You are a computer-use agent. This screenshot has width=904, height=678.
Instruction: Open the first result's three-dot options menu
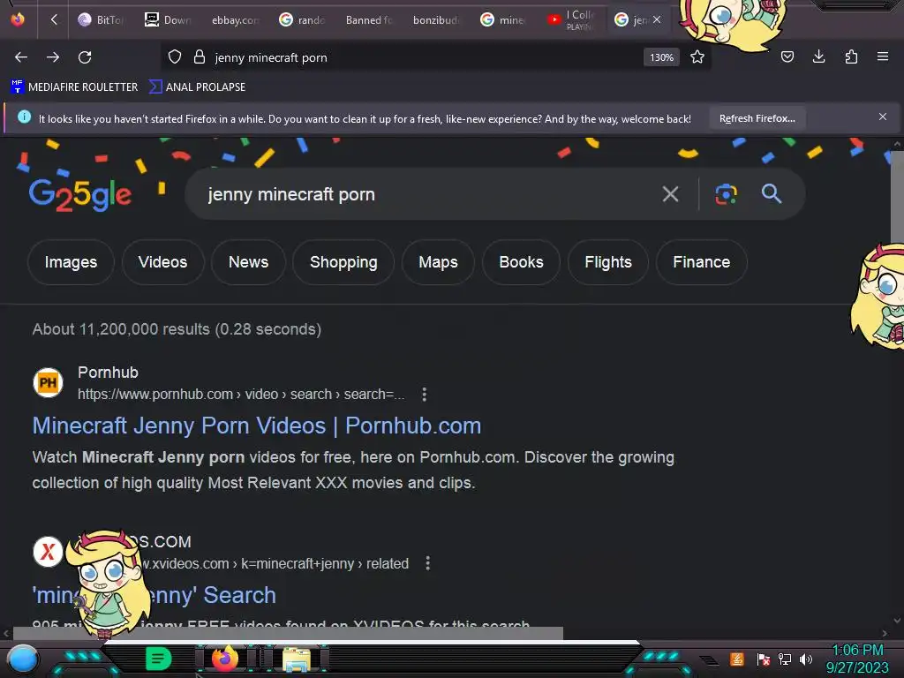[425, 395]
